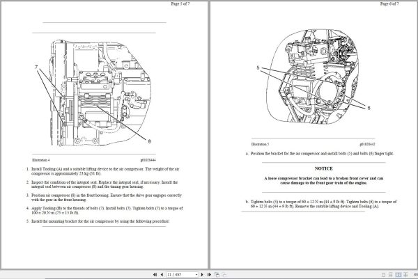The image size is (418, 279).
Task: Select single page layout icon
Action: pos(383,275)
